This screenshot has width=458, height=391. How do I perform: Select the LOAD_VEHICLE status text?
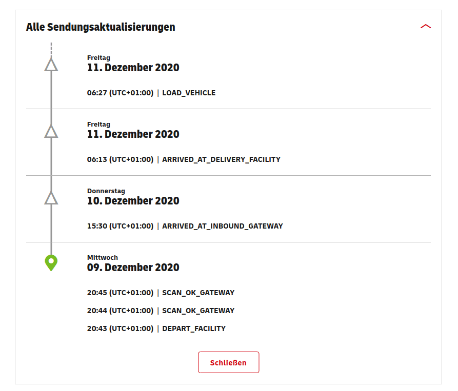click(189, 93)
